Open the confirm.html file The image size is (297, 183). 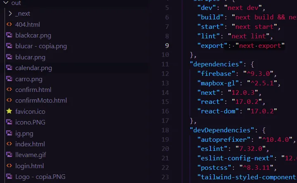(x=33, y=90)
